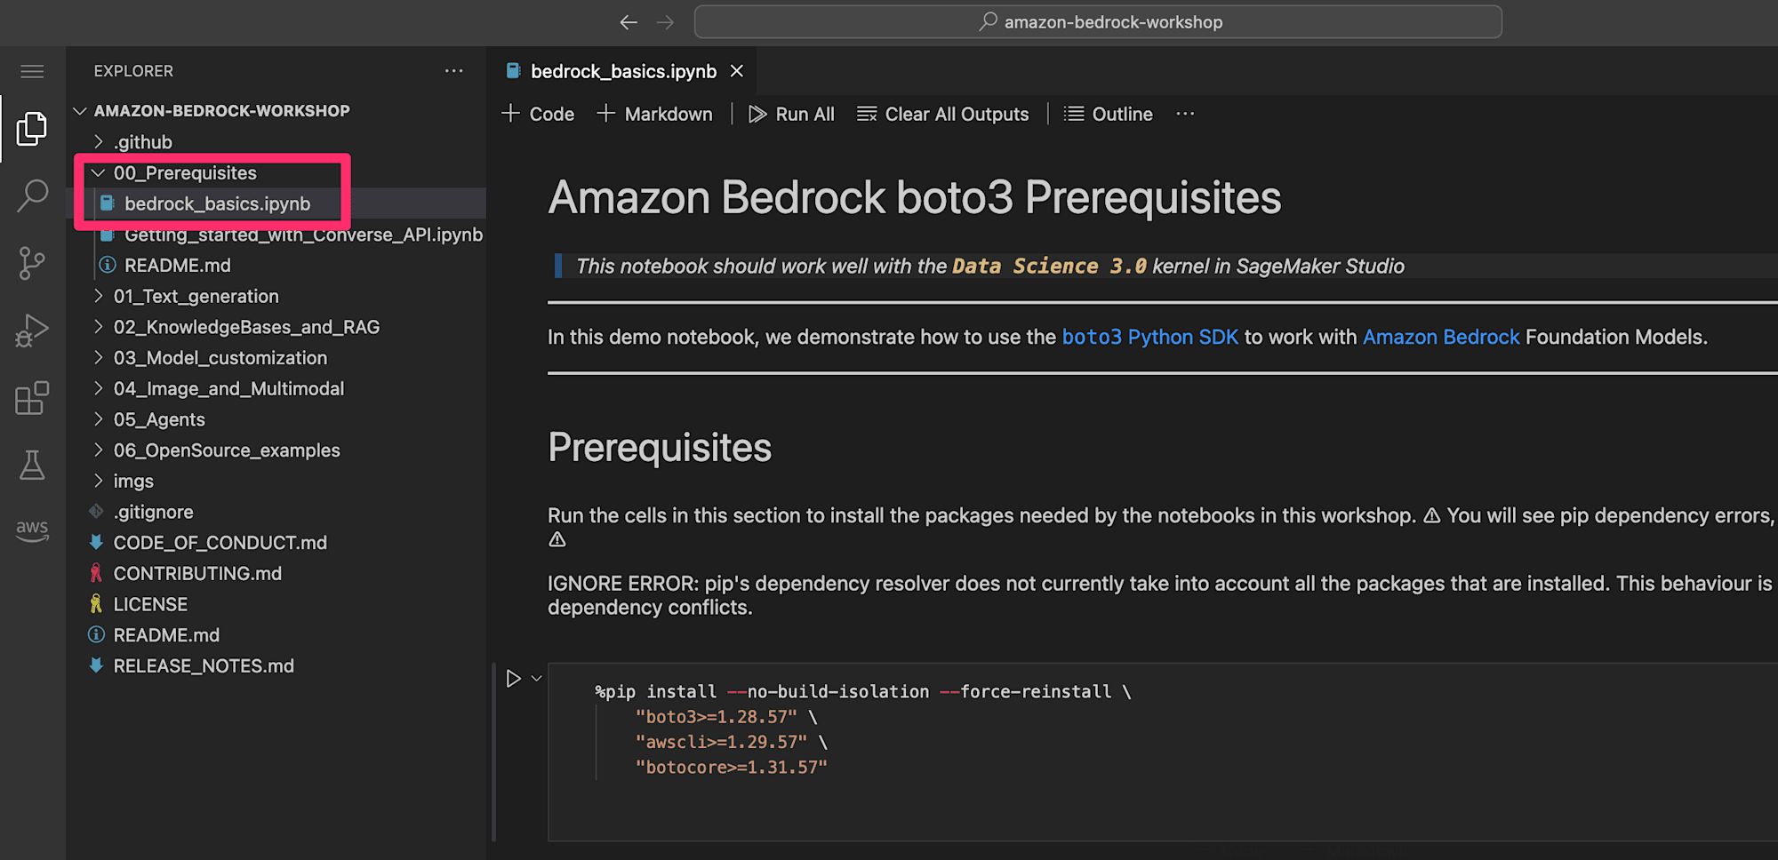The height and width of the screenshot is (860, 1778).
Task: Open the Source Control view
Action: pyautogui.click(x=32, y=263)
